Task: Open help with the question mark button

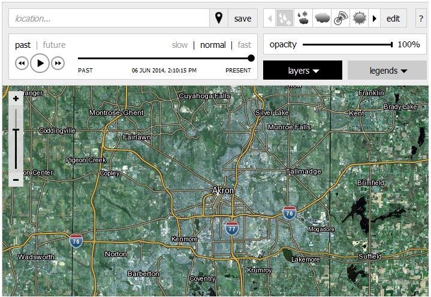Action: (x=421, y=19)
